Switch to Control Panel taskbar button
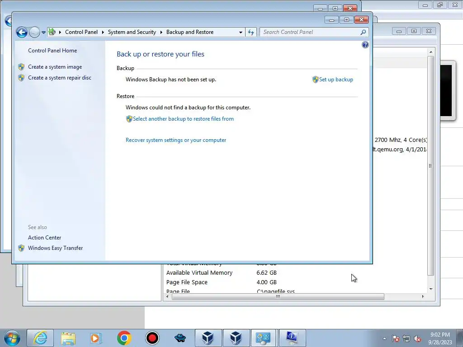The width and height of the screenshot is (463, 347). (x=264, y=338)
